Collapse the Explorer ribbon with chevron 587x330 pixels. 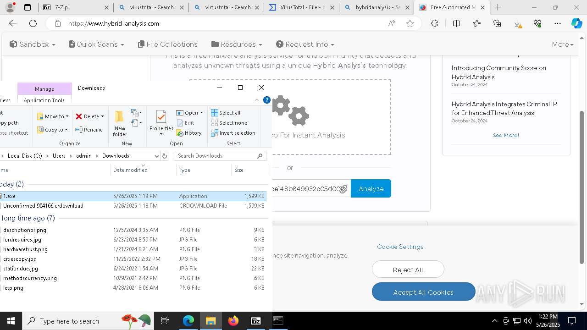pyautogui.click(x=257, y=100)
